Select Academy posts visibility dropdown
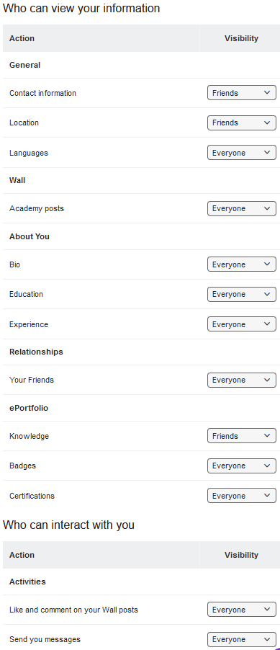The height and width of the screenshot is (650, 280). tap(241, 208)
